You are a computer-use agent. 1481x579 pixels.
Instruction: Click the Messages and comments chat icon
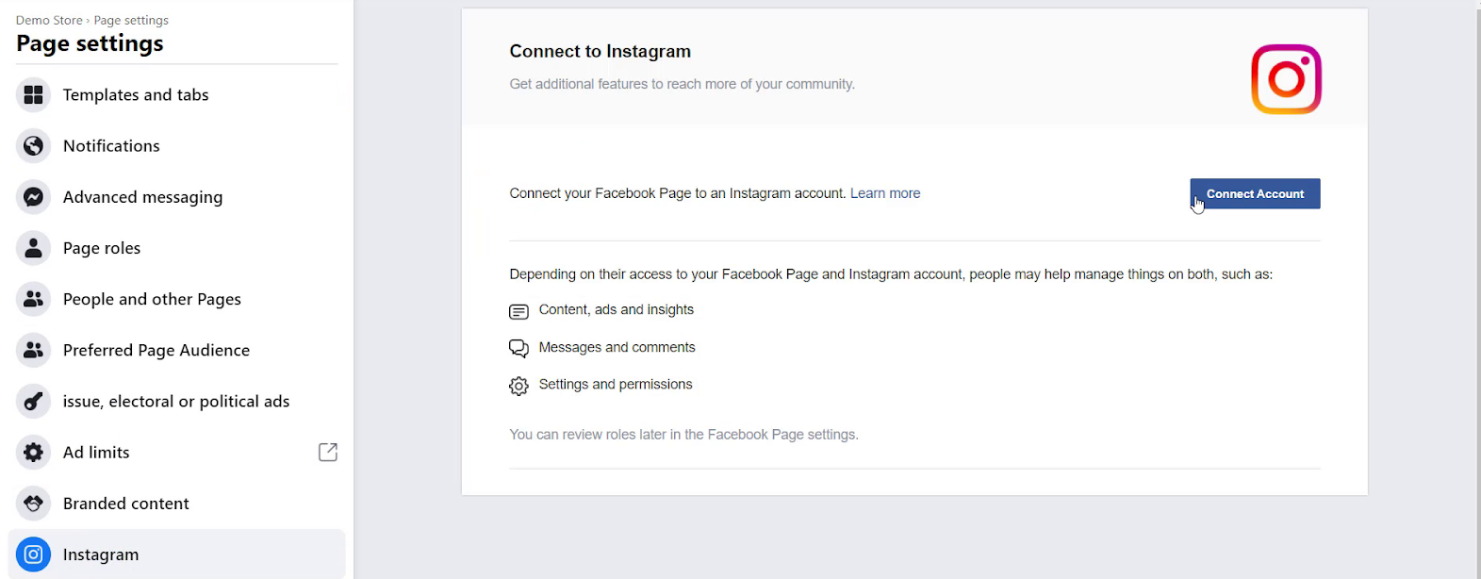[518, 348]
